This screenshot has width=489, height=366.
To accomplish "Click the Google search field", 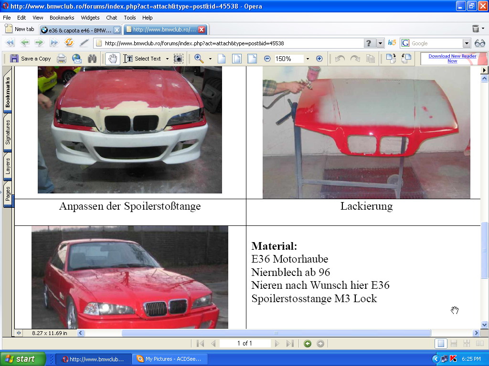I will click(x=436, y=43).
